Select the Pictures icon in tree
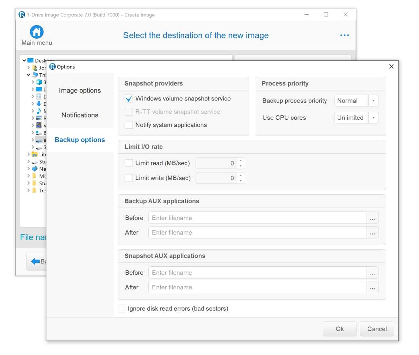 click(x=39, y=118)
